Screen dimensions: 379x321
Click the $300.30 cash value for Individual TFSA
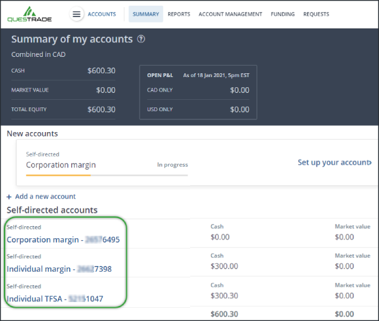[x=224, y=296]
